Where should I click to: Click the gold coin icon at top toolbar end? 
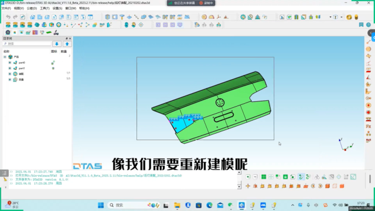pos(349,17)
